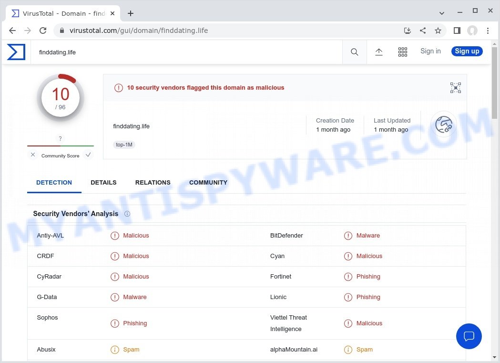This screenshot has width=500, height=363.
Task: Click the search magnifier icon
Action: 354,52
